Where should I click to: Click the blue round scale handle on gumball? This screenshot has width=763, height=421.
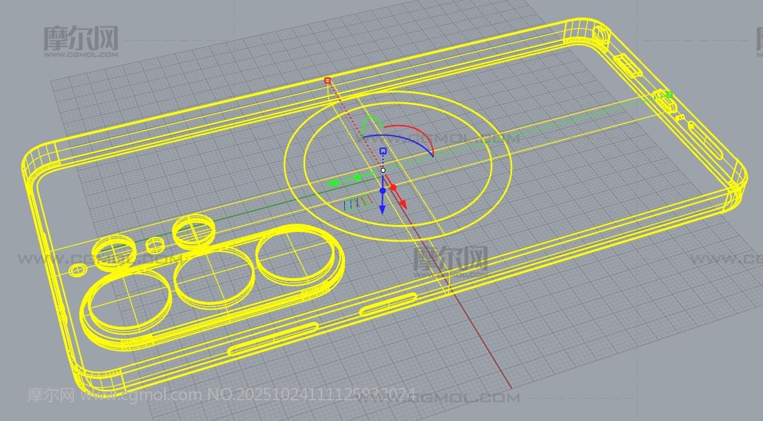tap(382, 190)
